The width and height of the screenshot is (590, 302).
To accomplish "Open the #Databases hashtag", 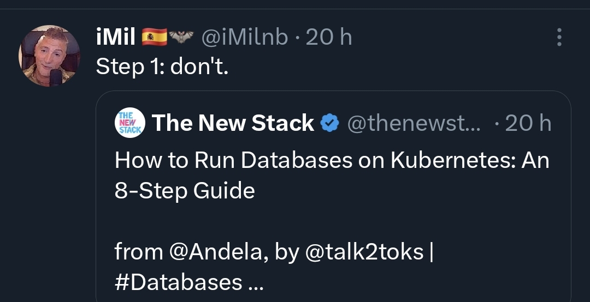I will tap(178, 282).
